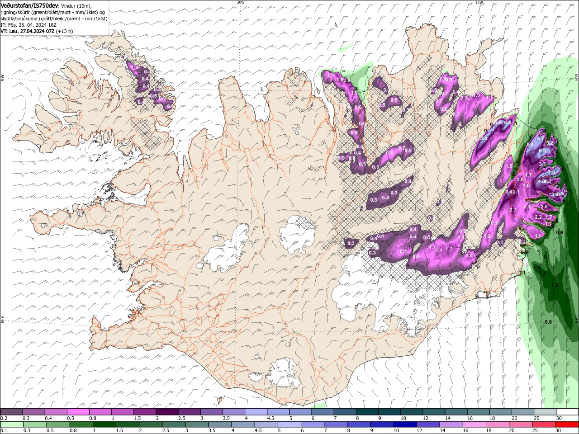Viewport: 579px width, 434px height.
Task: Pick the light blue rain swatch between 5 and 6
Action: click(x=289, y=425)
